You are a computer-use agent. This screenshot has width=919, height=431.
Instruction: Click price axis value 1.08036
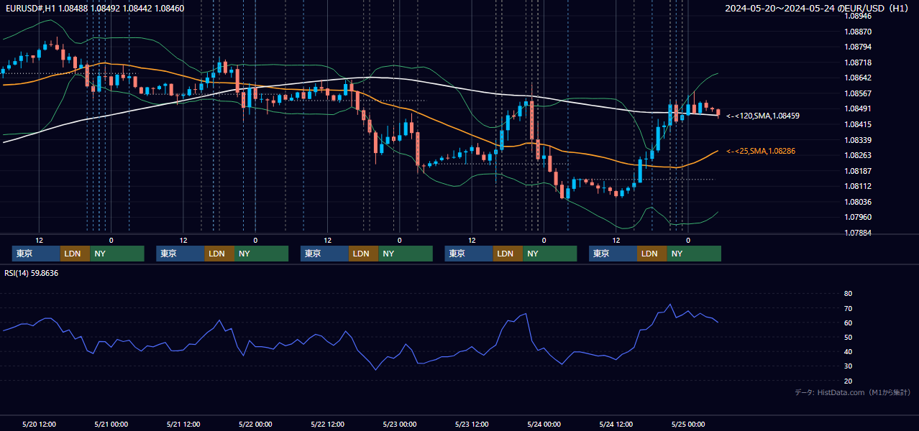pyautogui.click(x=858, y=202)
